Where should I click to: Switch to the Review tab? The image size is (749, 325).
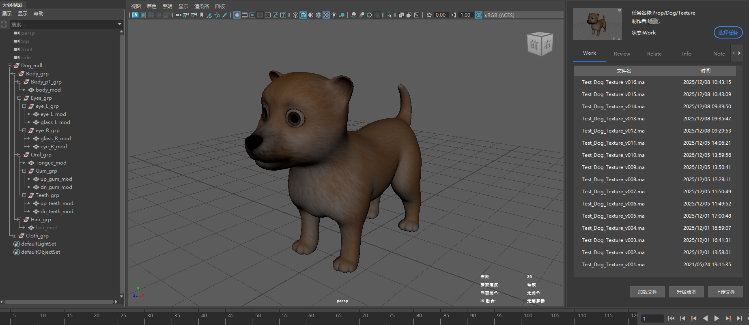pos(622,53)
